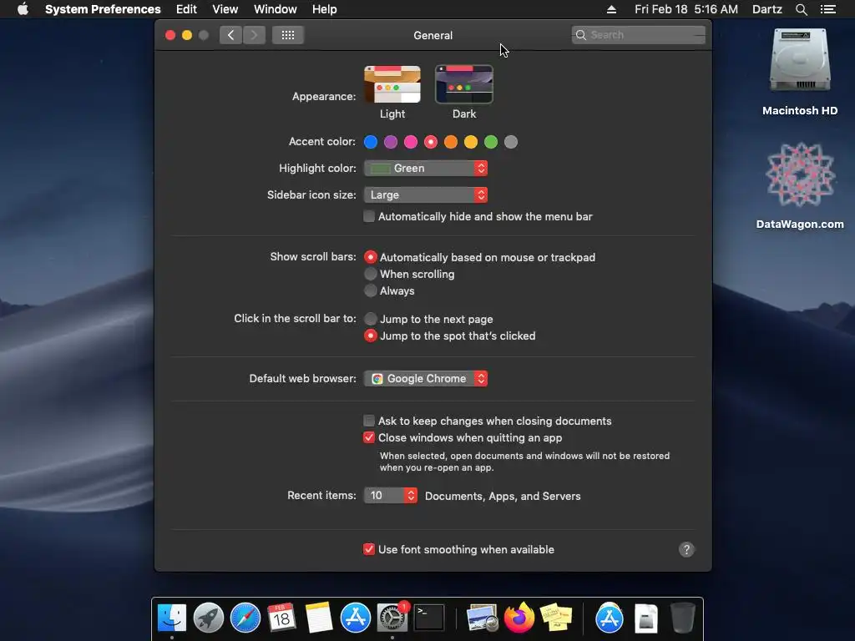The width and height of the screenshot is (855, 641).
Task: Open the Edit menu
Action: pos(186,9)
